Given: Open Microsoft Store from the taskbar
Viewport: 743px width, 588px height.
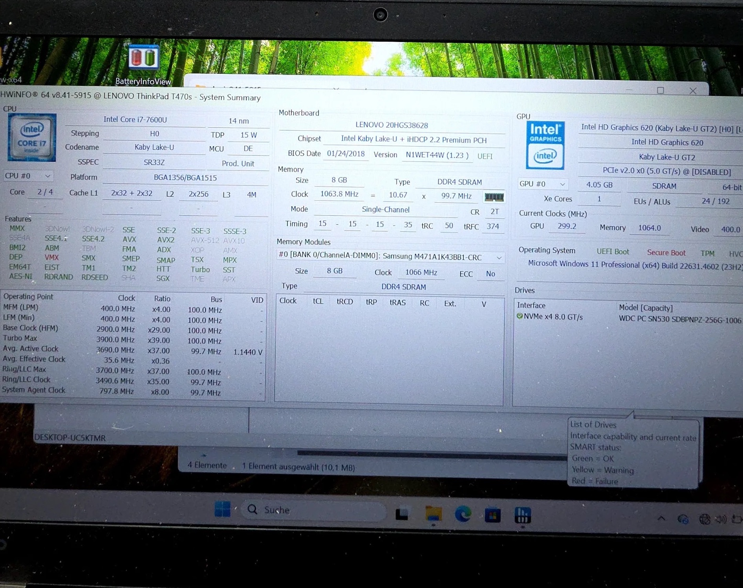Looking at the screenshot, I should (492, 515).
